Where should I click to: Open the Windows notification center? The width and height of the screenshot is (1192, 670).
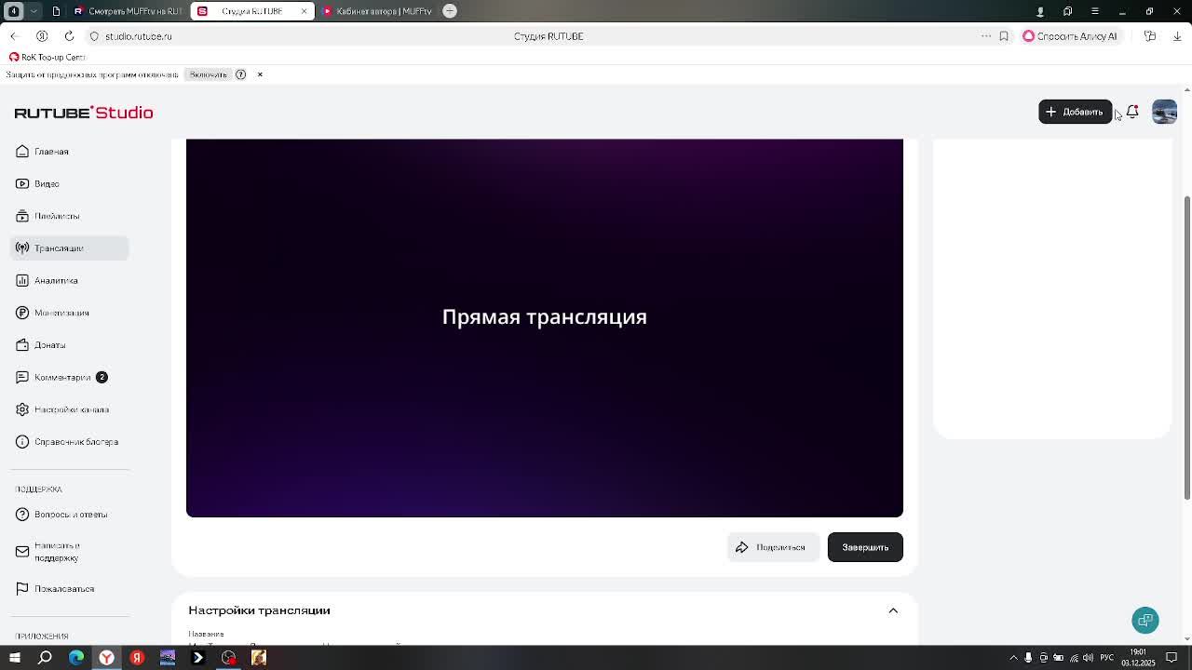click(1172, 658)
